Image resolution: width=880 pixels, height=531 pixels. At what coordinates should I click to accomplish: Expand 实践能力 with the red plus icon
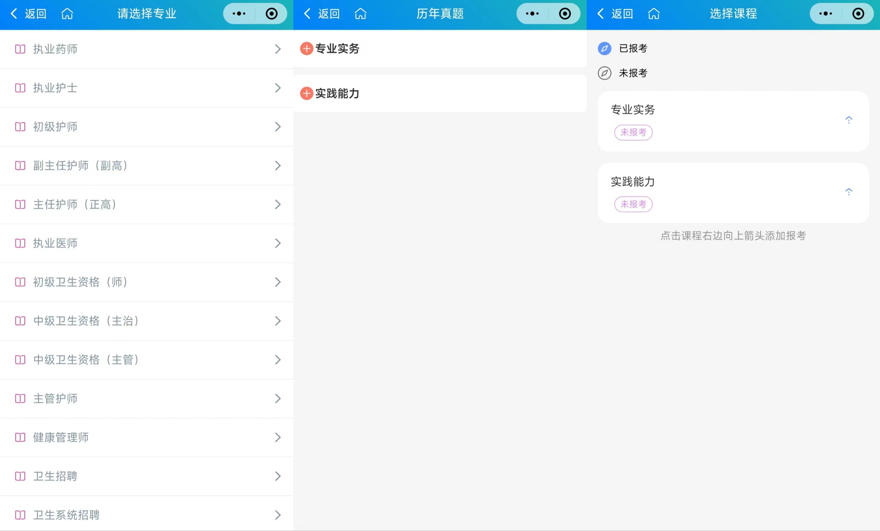click(x=306, y=94)
